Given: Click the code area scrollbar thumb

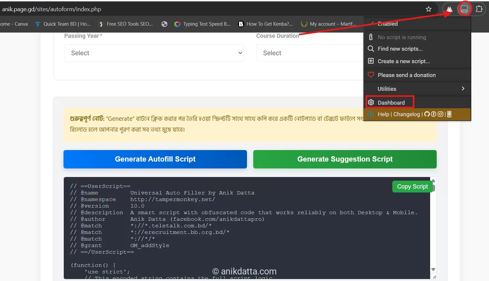Looking at the screenshot, I should click(433, 188).
